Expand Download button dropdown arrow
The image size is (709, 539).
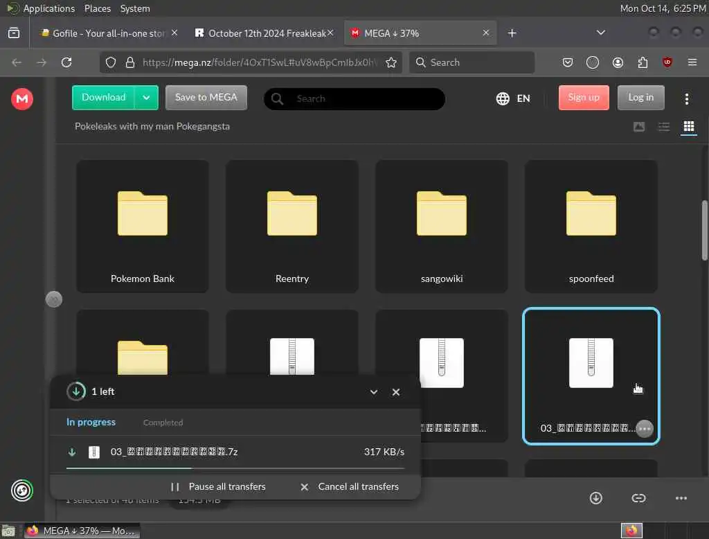[146, 97]
